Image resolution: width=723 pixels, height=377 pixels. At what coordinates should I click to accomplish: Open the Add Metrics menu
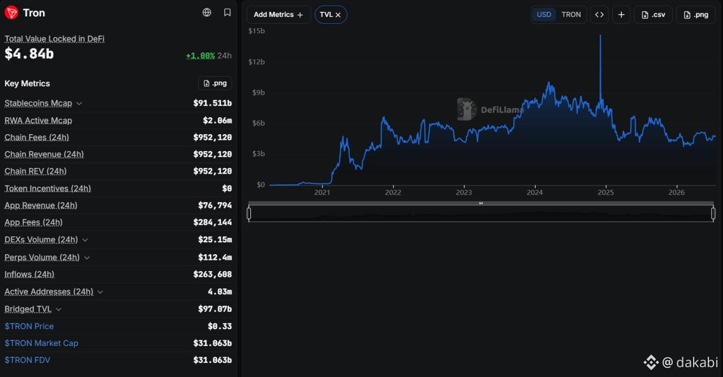278,15
